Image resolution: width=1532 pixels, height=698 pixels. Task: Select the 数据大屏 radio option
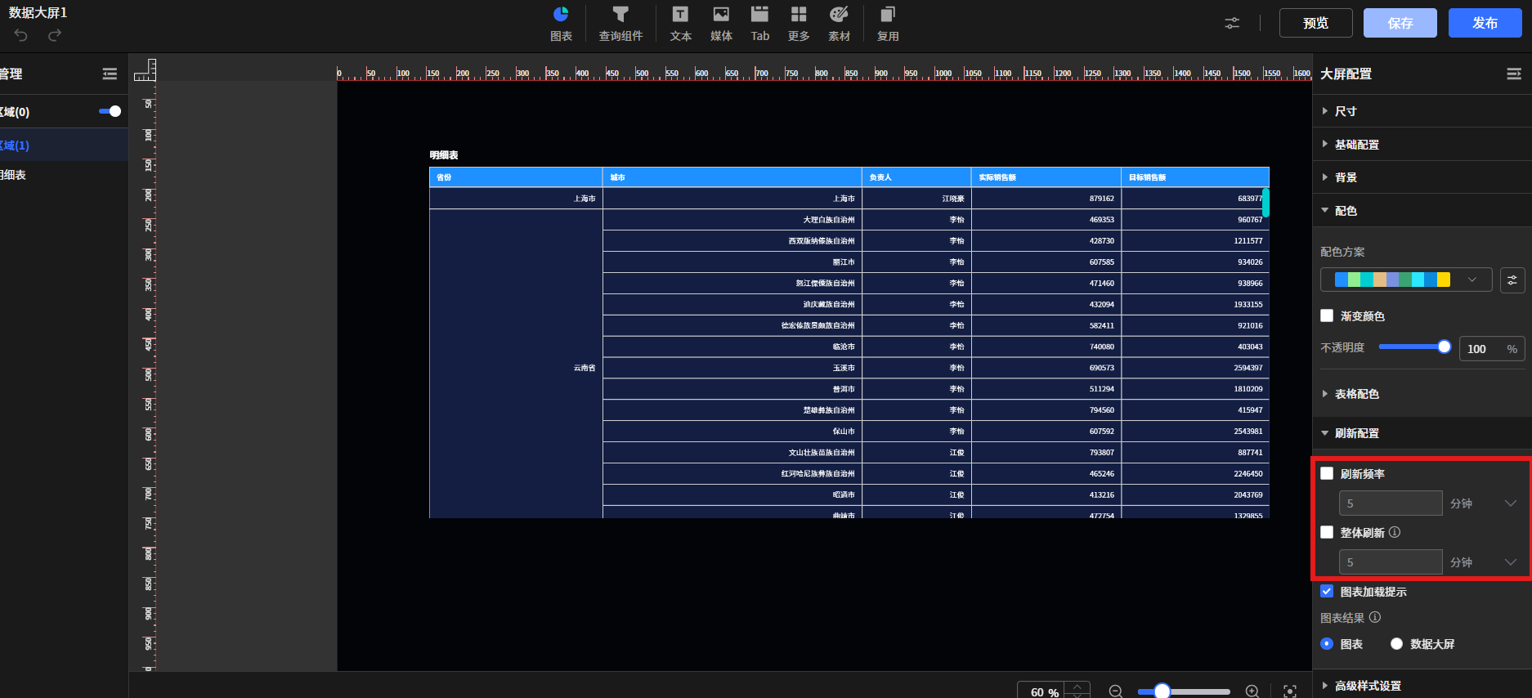tap(1396, 644)
